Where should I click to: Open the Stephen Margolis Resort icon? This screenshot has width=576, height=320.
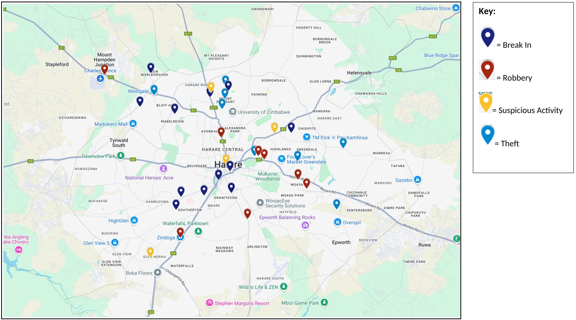[210, 302]
